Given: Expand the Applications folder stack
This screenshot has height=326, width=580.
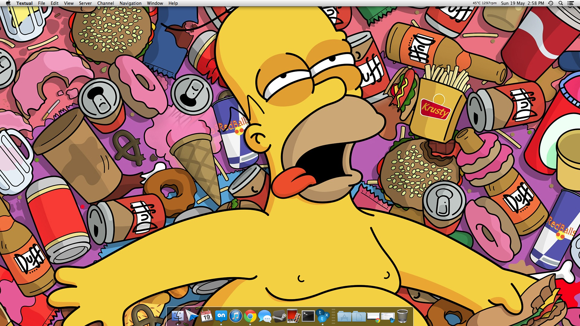Looking at the screenshot, I should point(344,316).
